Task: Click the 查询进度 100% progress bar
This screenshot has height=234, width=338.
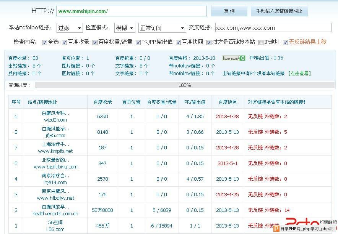Action: [185, 85]
